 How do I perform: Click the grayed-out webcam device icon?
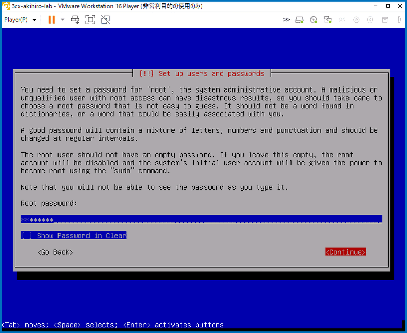pyautogui.click(x=342, y=20)
